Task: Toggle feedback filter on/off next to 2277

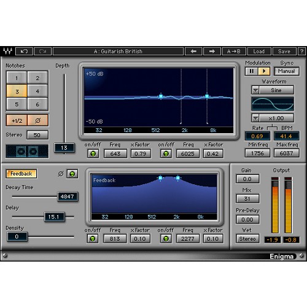Action: coord(166,239)
